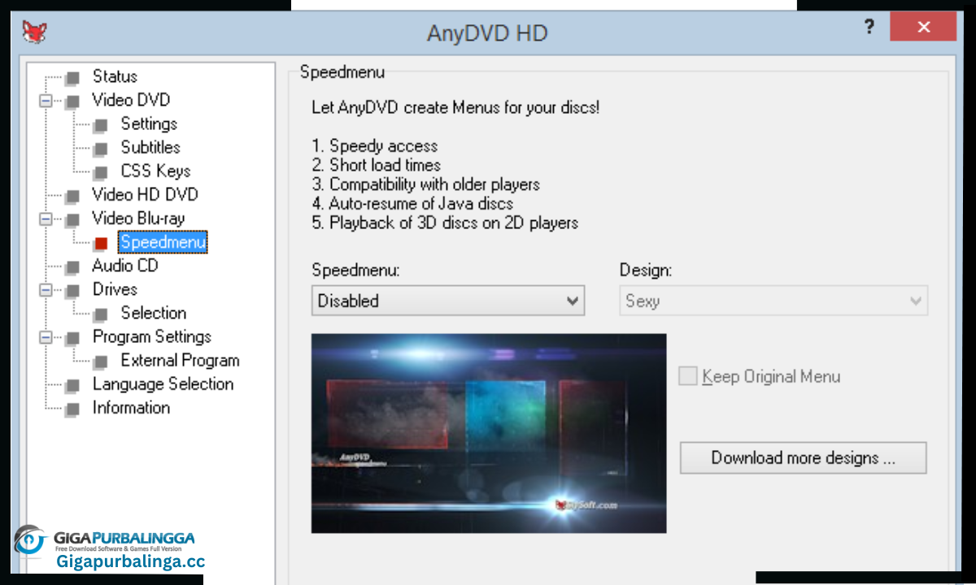Select Status in the tree
Screen dimensions: 976x585
click(x=115, y=76)
